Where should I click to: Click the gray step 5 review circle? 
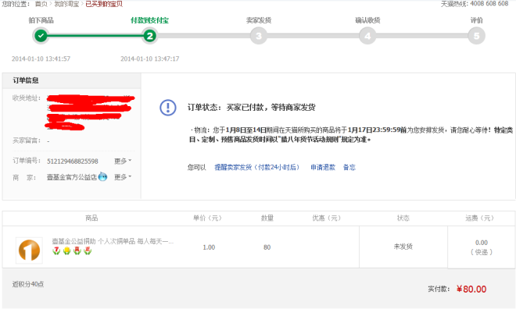click(476, 35)
